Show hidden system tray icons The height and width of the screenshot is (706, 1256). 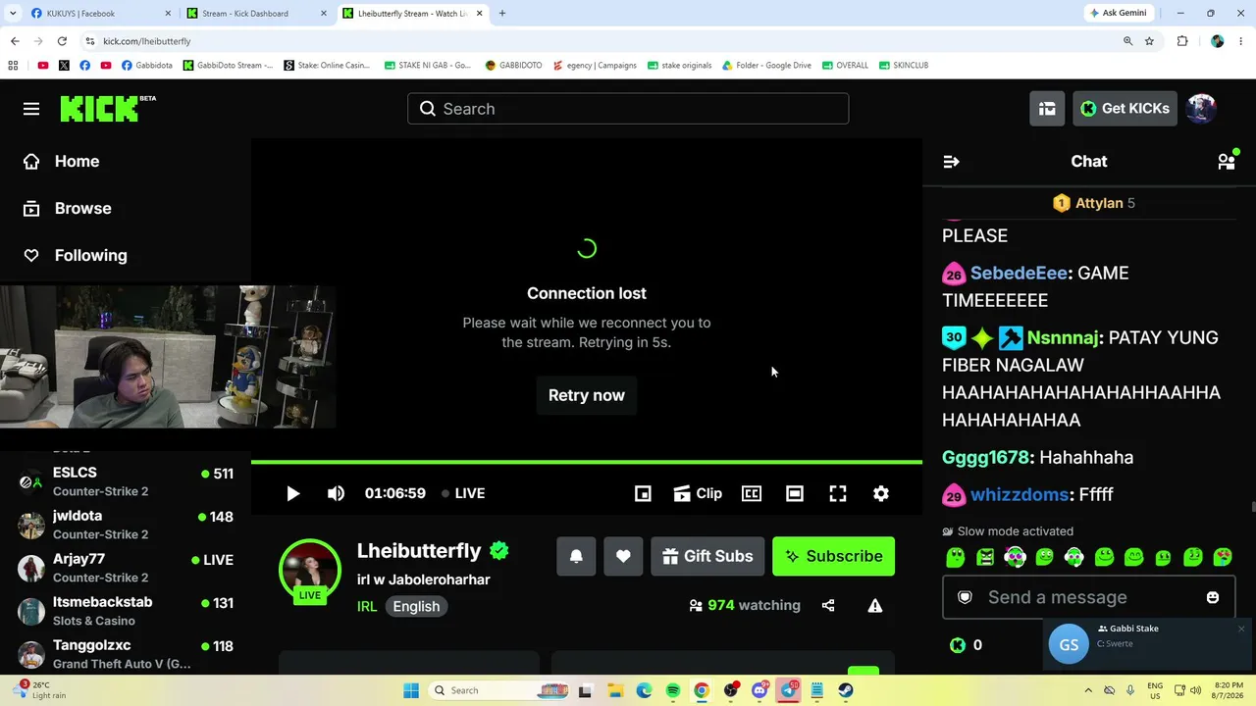[1088, 690]
